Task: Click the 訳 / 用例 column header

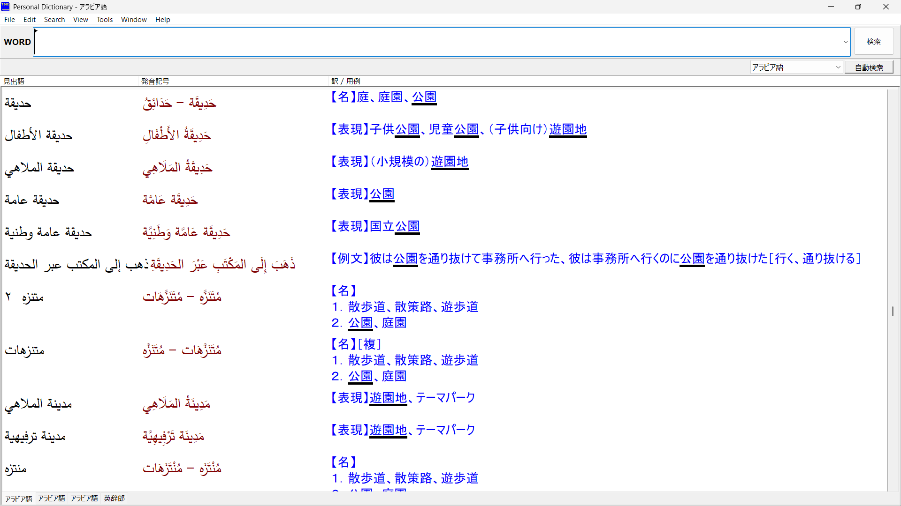Action: (346, 81)
